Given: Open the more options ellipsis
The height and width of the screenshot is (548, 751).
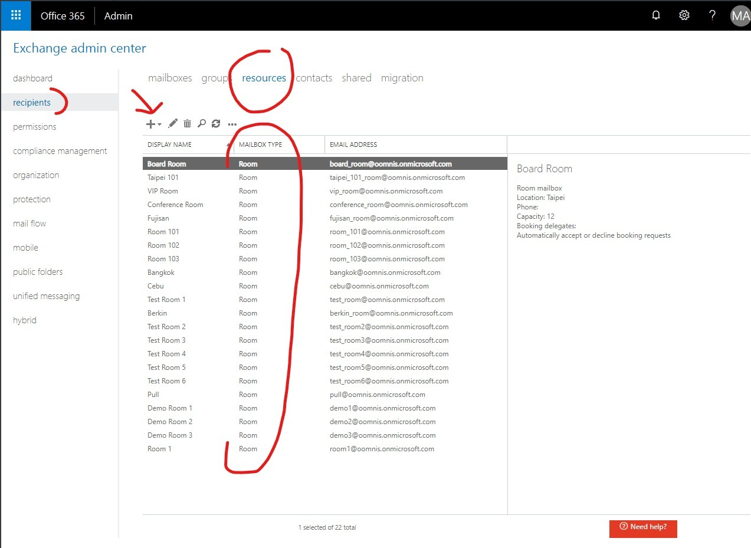Looking at the screenshot, I should point(232,124).
